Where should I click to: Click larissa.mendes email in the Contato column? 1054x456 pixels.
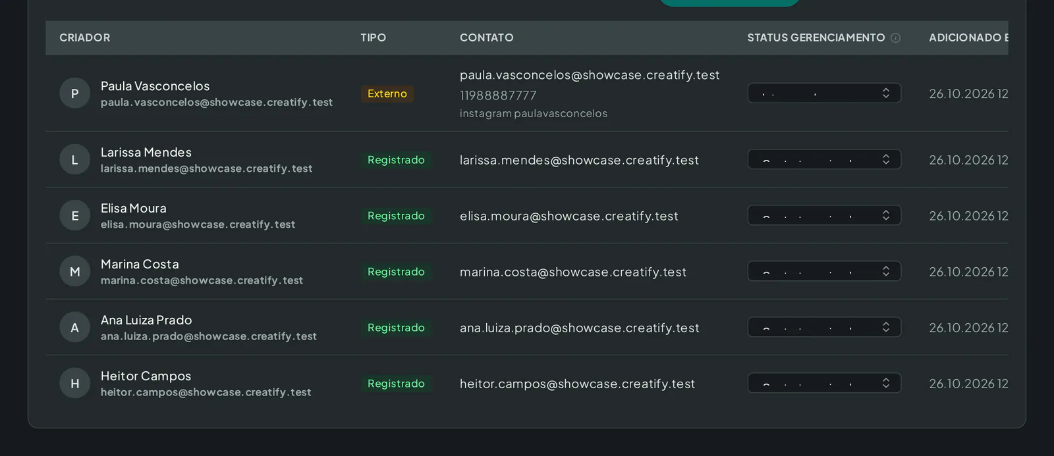pos(579,160)
